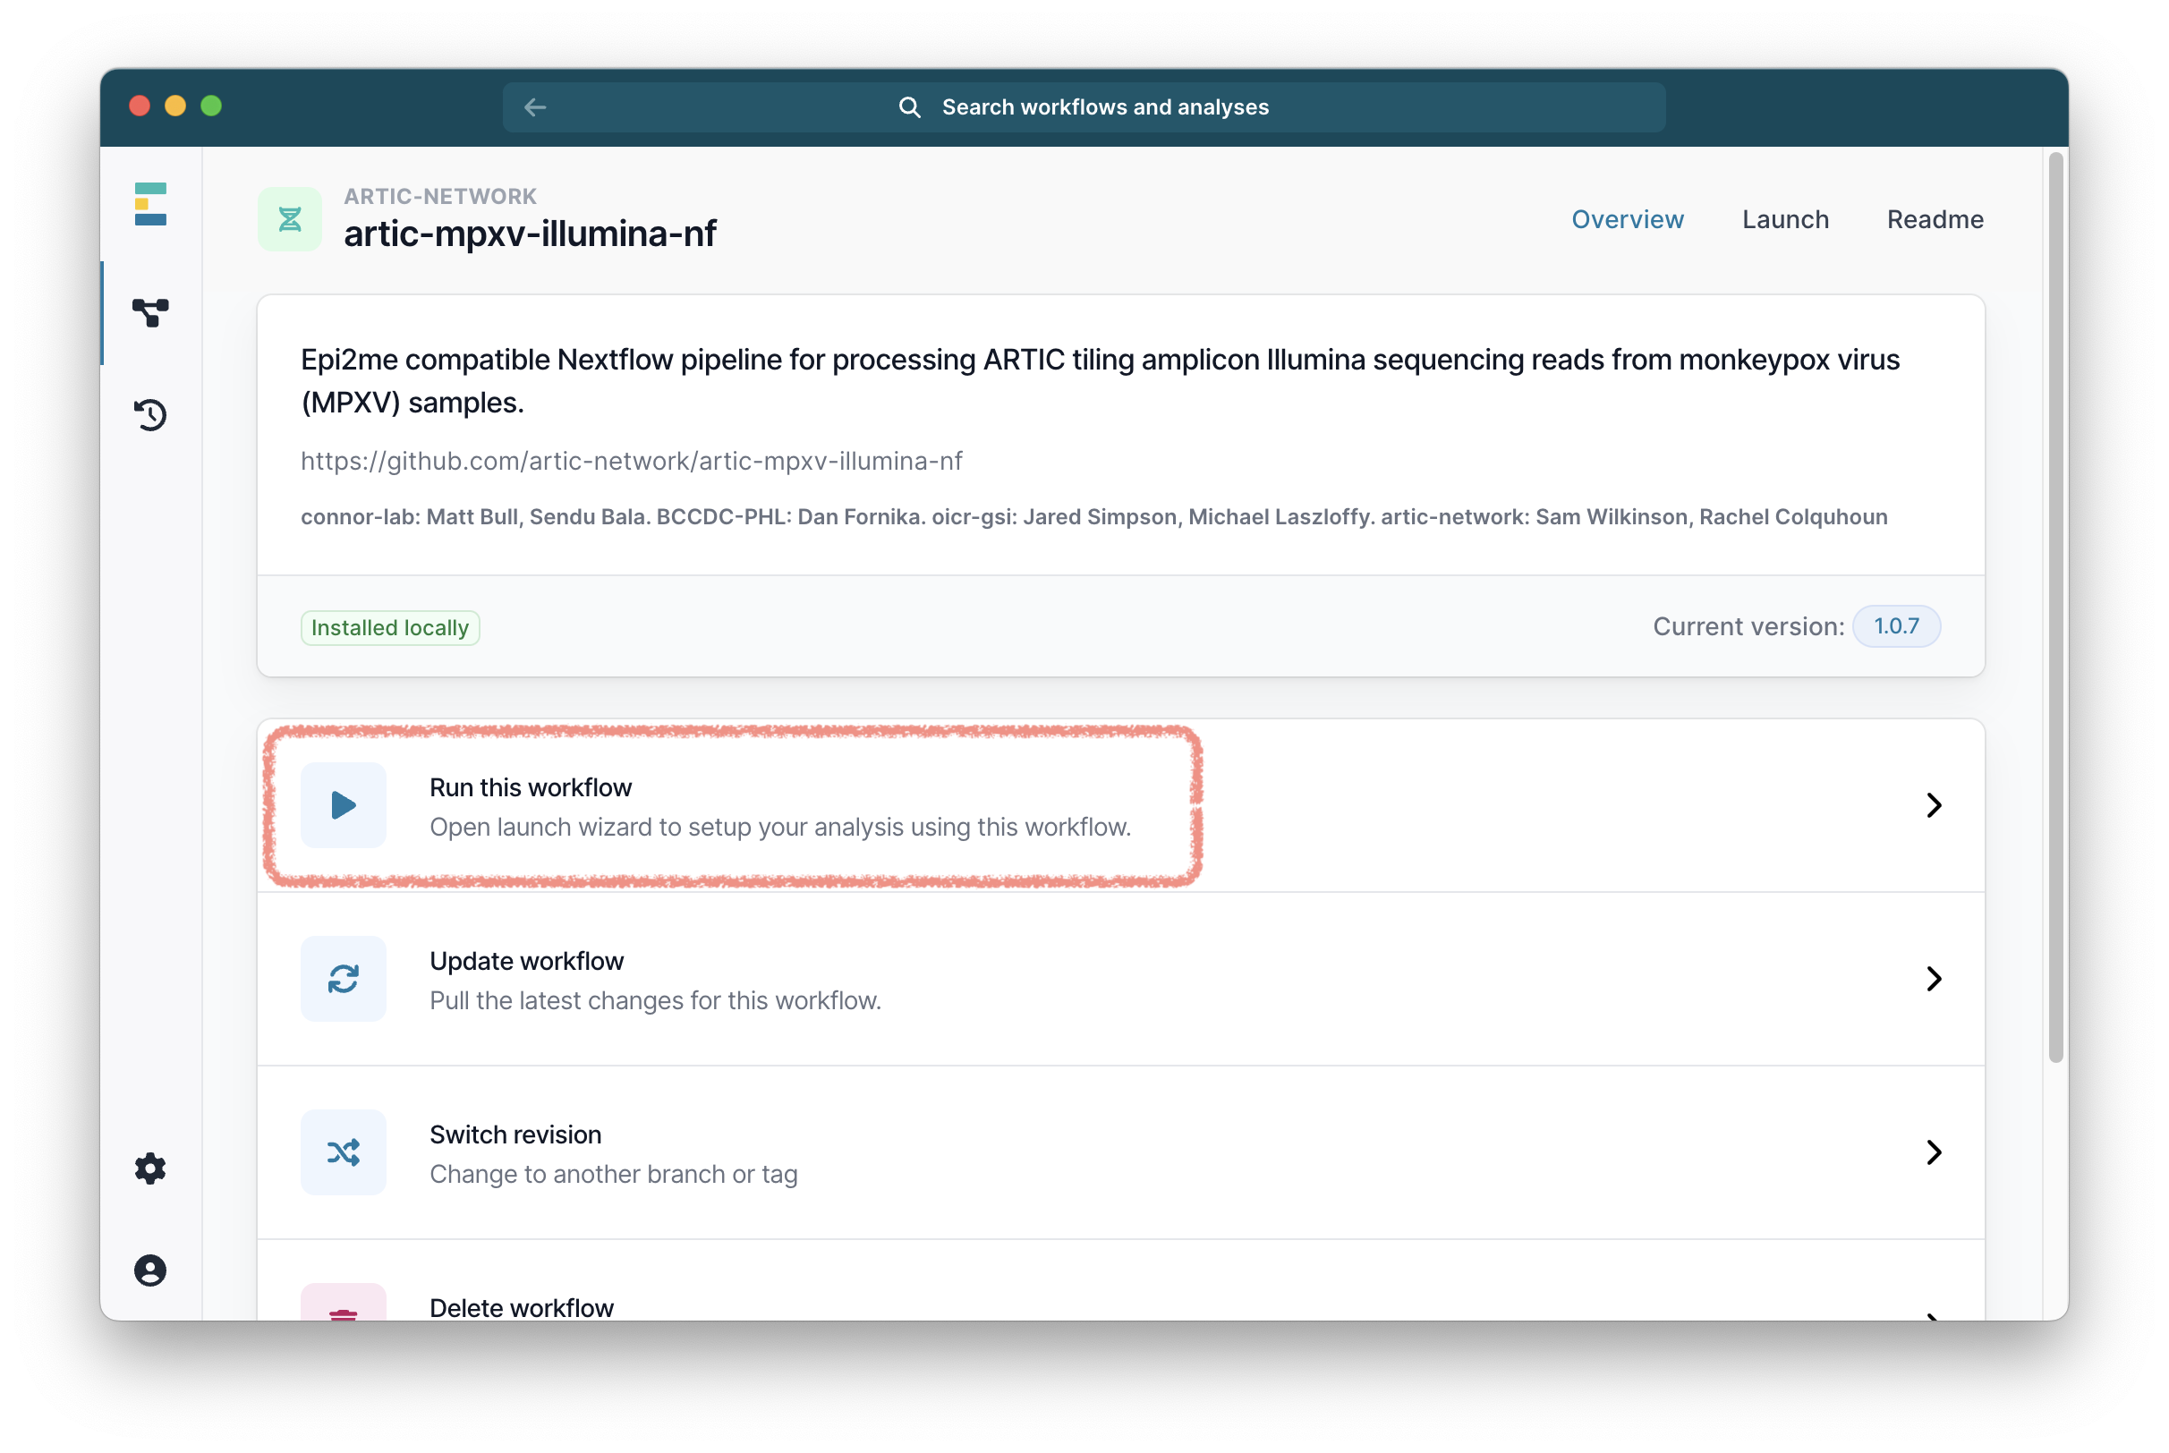Viewport: 2169px width, 1453px height.
Task: Open the workflows icon in the sidebar
Action: [x=150, y=313]
